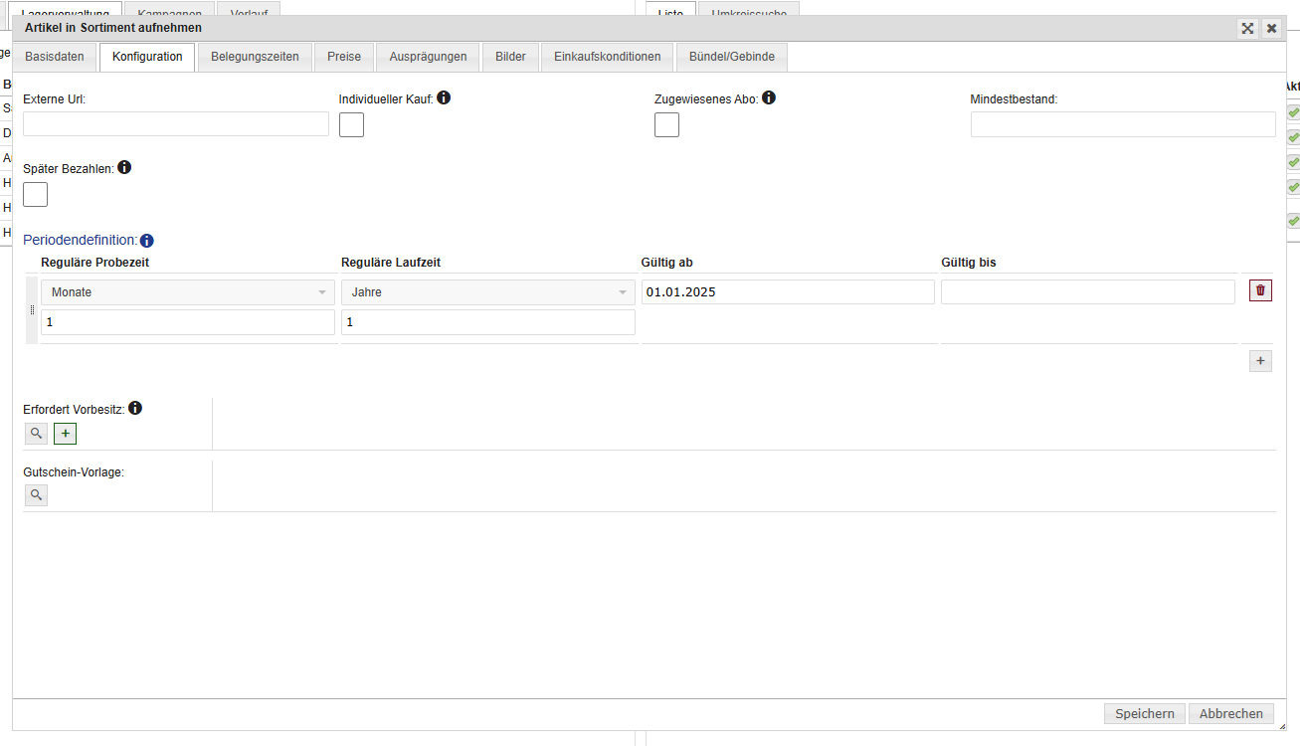This screenshot has width=1300, height=746.
Task: Open the Reguläre Probezeit Monate dropdown
Action: tap(188, 292)
